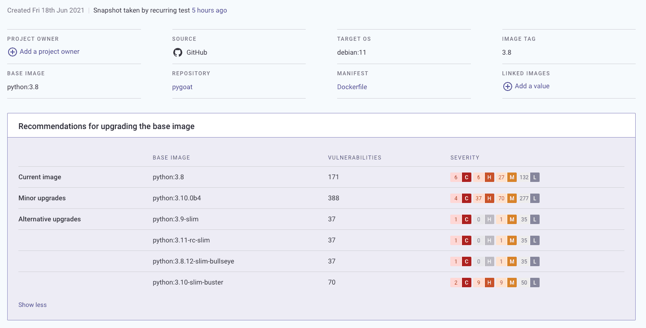
Task: Open the Dockerfile manifest link
Action: pos(352,87)
